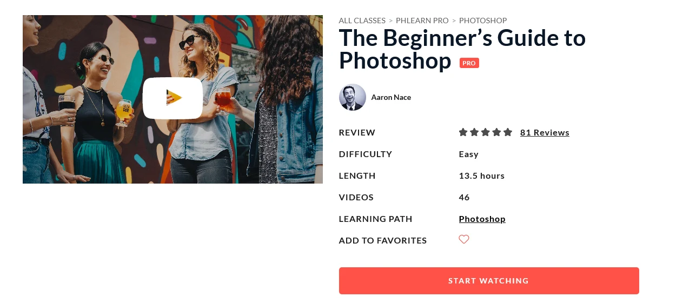Image resolution: width=683 pixels, height=304 pixels.
Task: Click The Beginner's Guide to Photoshop title
Action: [x=462, y=49]
